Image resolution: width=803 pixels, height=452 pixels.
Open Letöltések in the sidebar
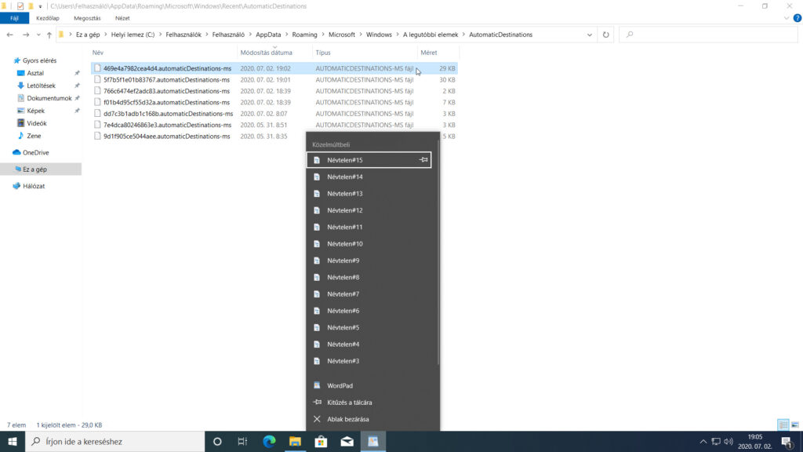point(41,86)
